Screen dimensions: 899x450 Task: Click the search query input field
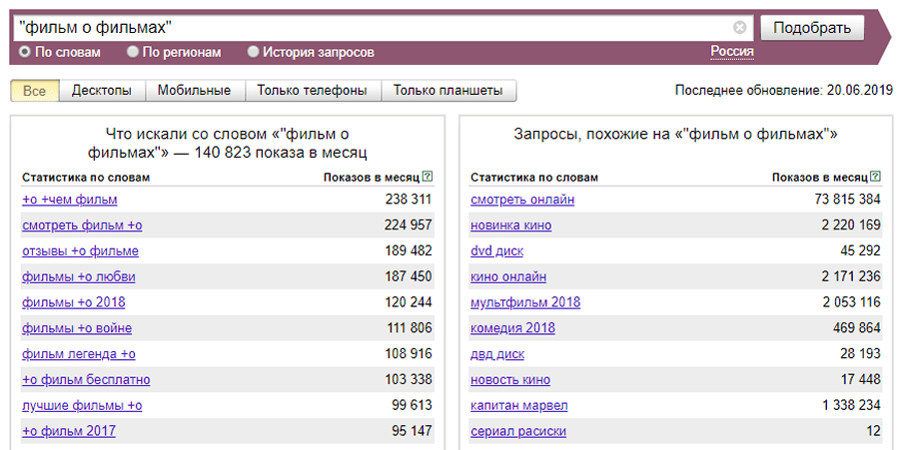tap(370, 28)
